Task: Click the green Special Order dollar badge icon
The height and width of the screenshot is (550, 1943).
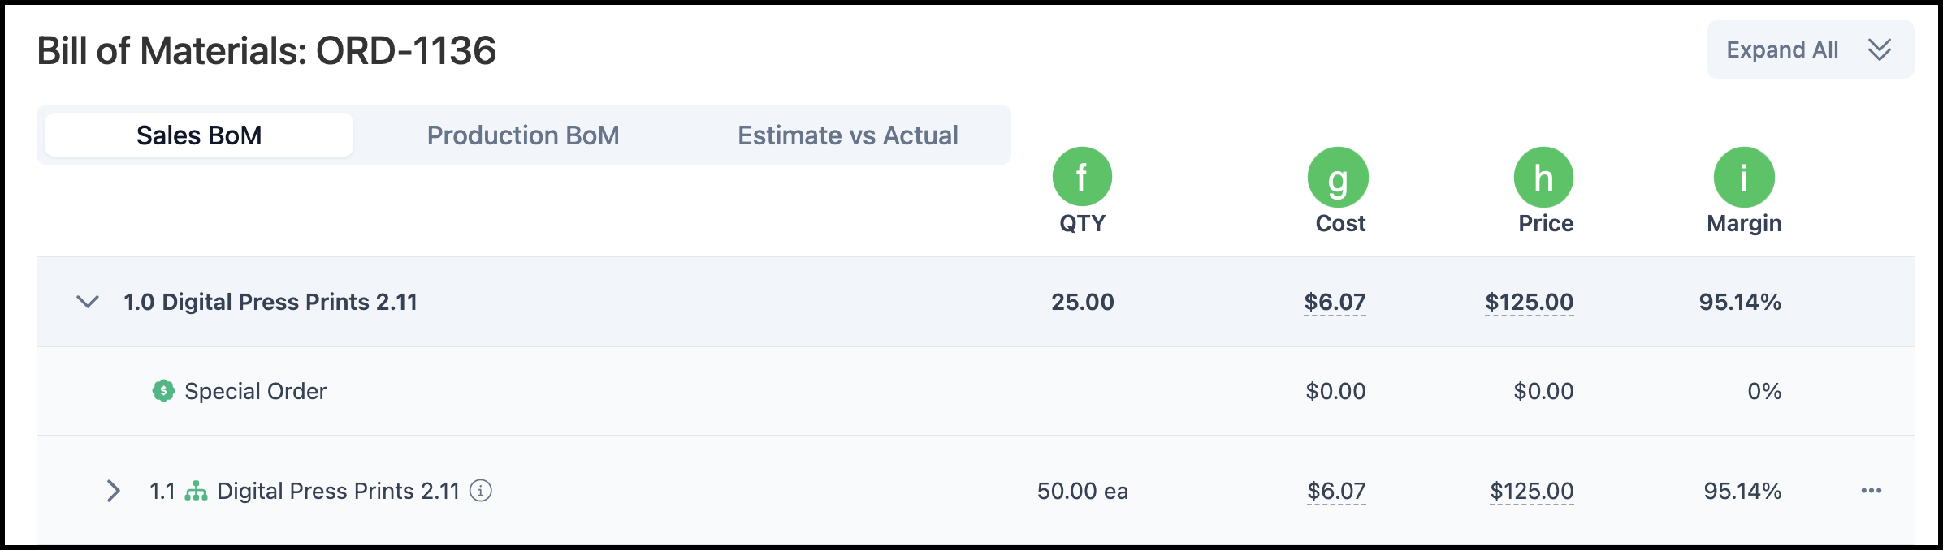Action: pyautogui.click(x=163, y=391)
